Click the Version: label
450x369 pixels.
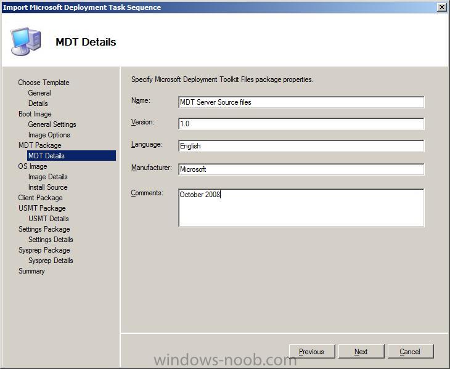click(x=142, y=122)
